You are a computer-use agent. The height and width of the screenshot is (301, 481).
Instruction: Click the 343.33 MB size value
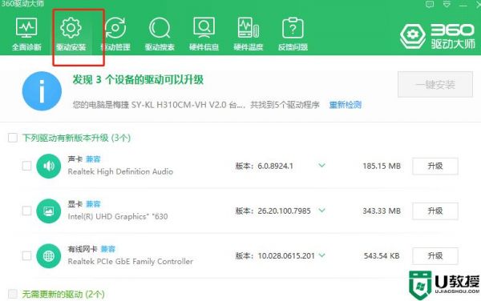pos(382,211)
